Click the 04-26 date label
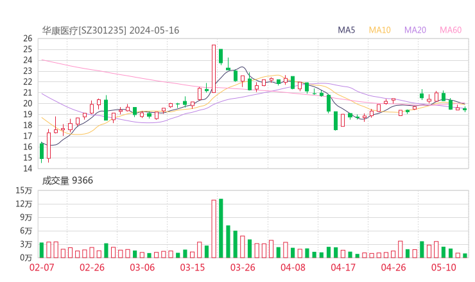The height and width of the screenshot is (282, 475). click(x=393, y=267)
